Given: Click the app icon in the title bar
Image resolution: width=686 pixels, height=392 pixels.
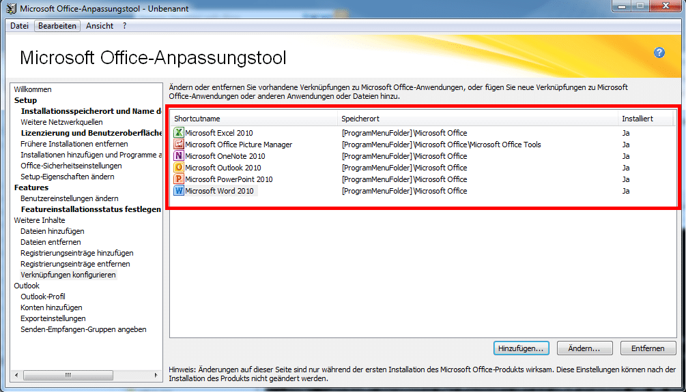Looking at the screenshot, I should pos(12,8).
